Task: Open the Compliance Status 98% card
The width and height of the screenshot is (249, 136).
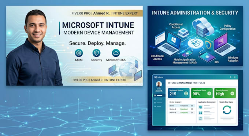Action: click(202, 93)
